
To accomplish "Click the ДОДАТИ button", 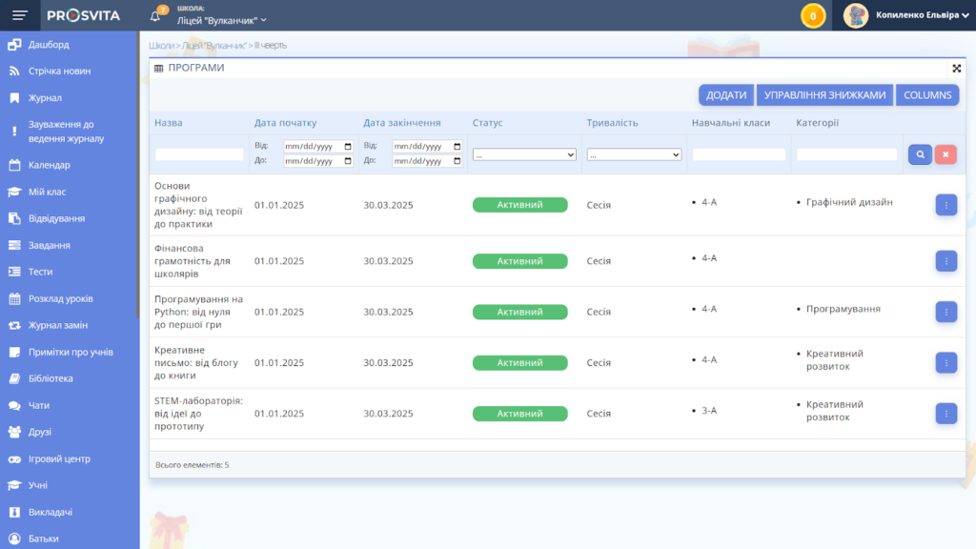I will [726, 94].
